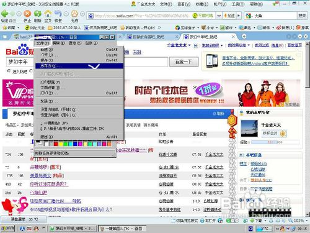Click the Paint window taskbar button
Viewport: 310px width, 233px height.
[122, 229]
